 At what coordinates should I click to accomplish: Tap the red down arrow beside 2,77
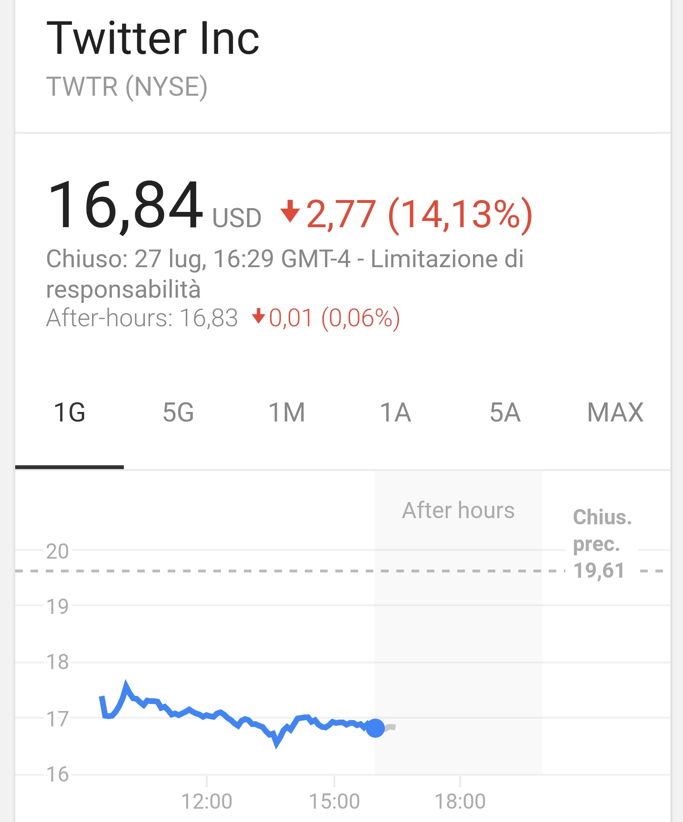pos(290,212)
